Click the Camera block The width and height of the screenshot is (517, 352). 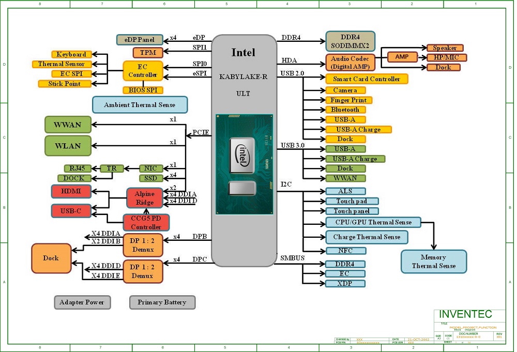point(345,90)
